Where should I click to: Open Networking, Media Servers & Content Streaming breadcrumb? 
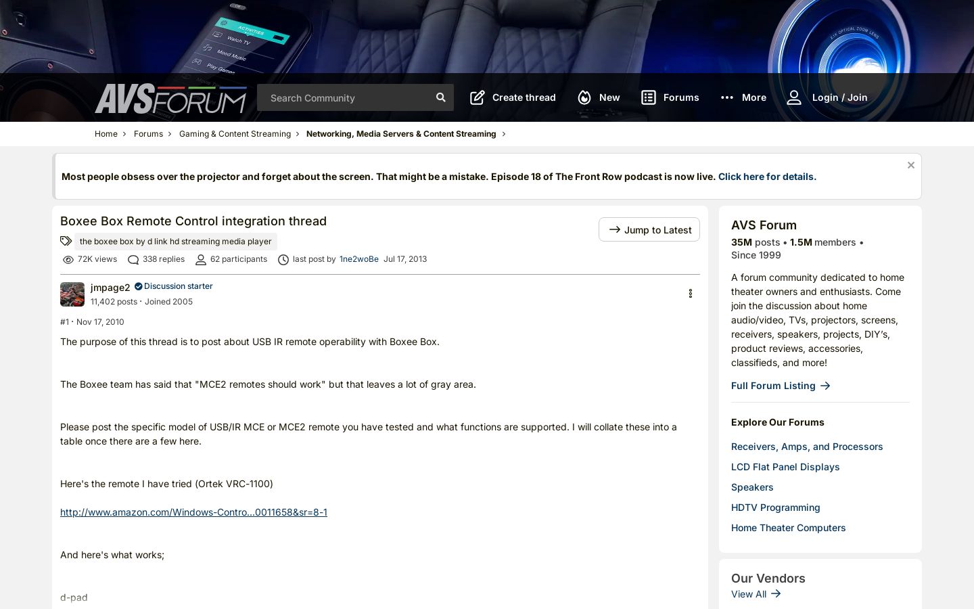[x=401, y=134]
